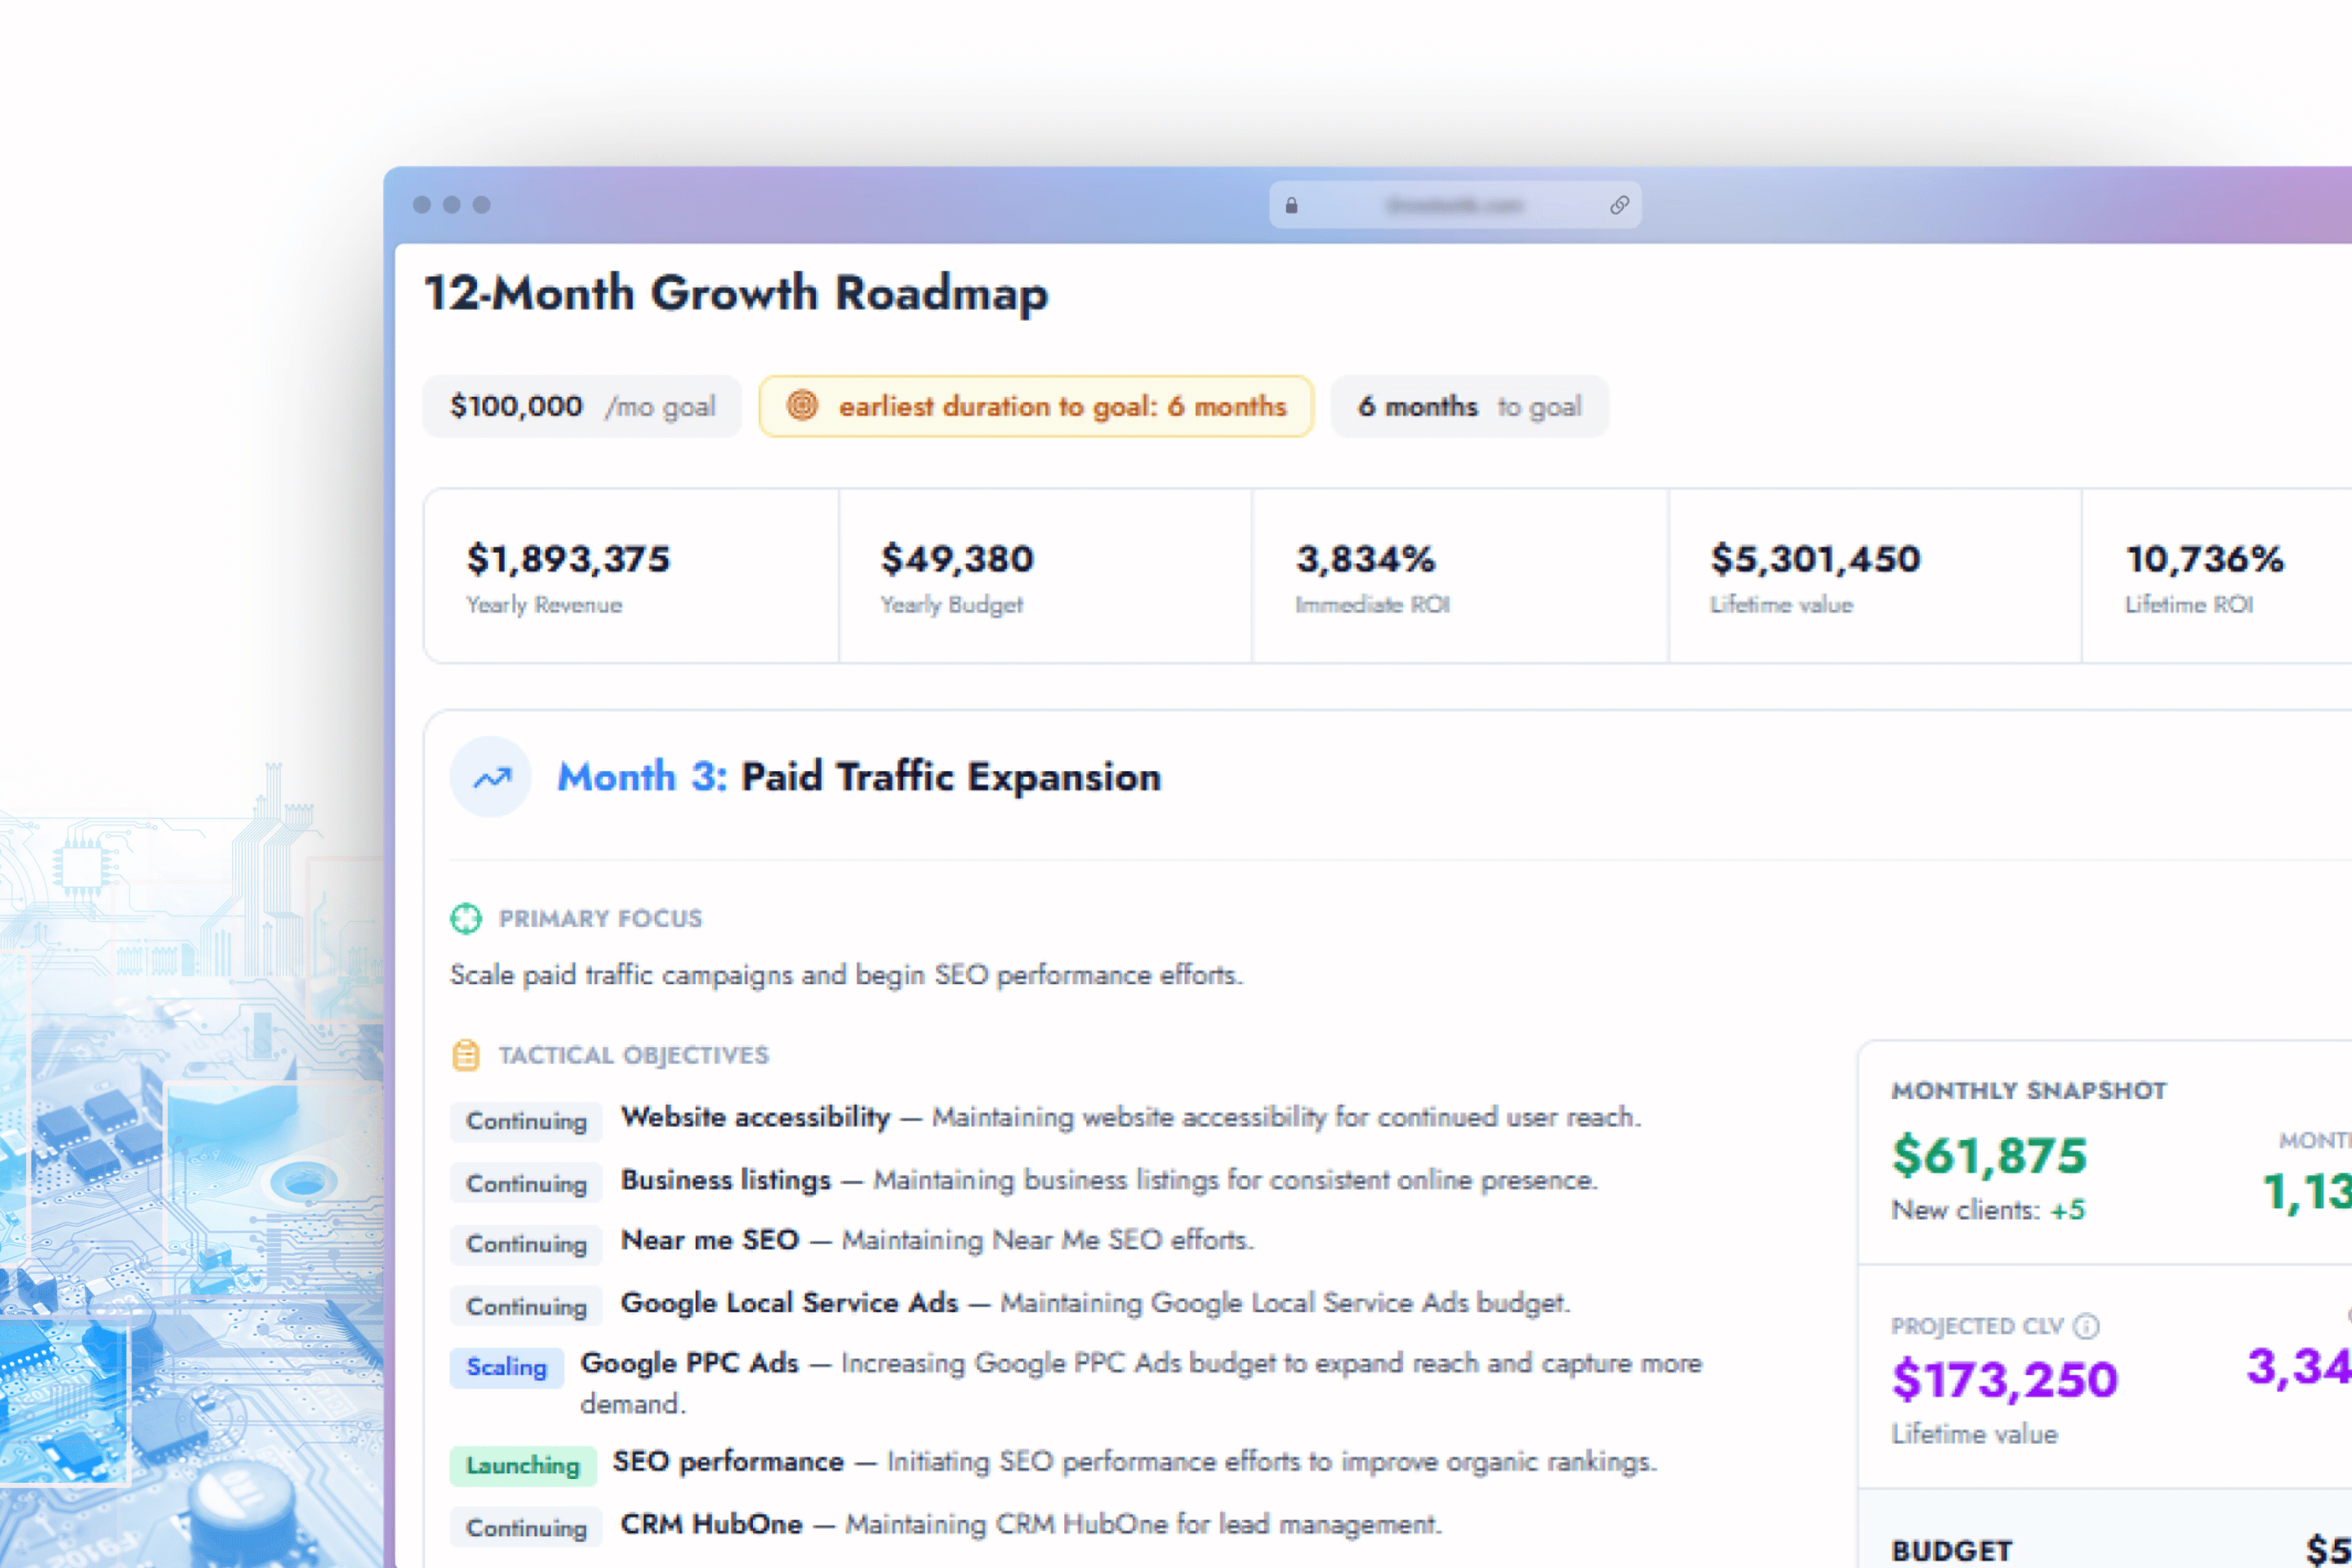Image resolution: width=2352 pixels, height=1568 pixels.
Task: Click the "Google Local Service Ads" objective title
Action: click(x=790, y=1303)
